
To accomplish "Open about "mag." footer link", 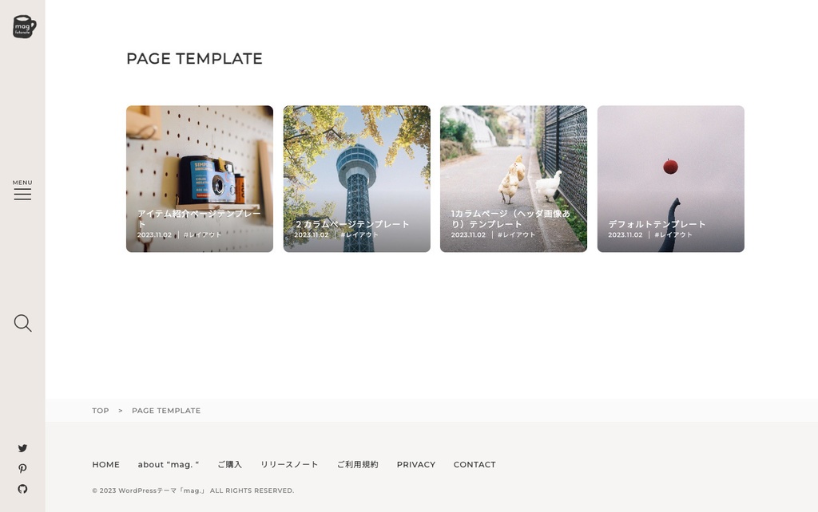I will click(169, 465).
